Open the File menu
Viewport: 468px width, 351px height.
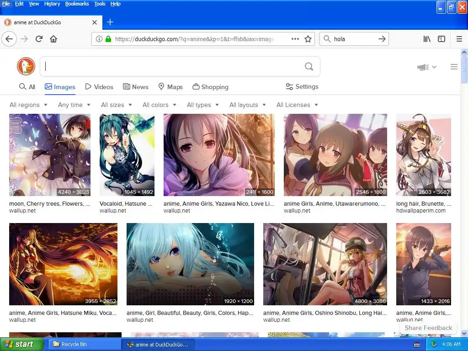click(x=6, y=4)
